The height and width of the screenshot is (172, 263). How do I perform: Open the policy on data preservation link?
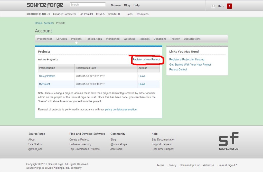click(121, 110)
